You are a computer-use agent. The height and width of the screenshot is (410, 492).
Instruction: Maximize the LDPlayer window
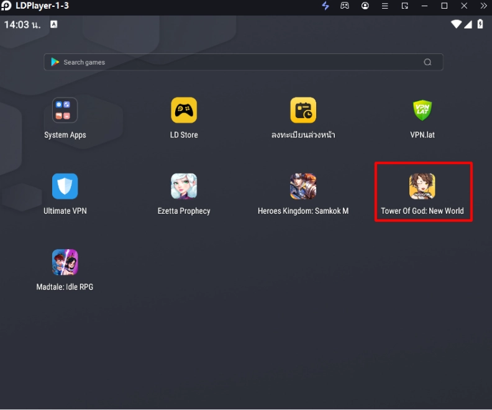point(444,6)
